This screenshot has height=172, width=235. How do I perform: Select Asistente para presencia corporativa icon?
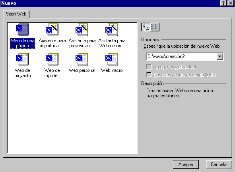[x=82, y=30]
